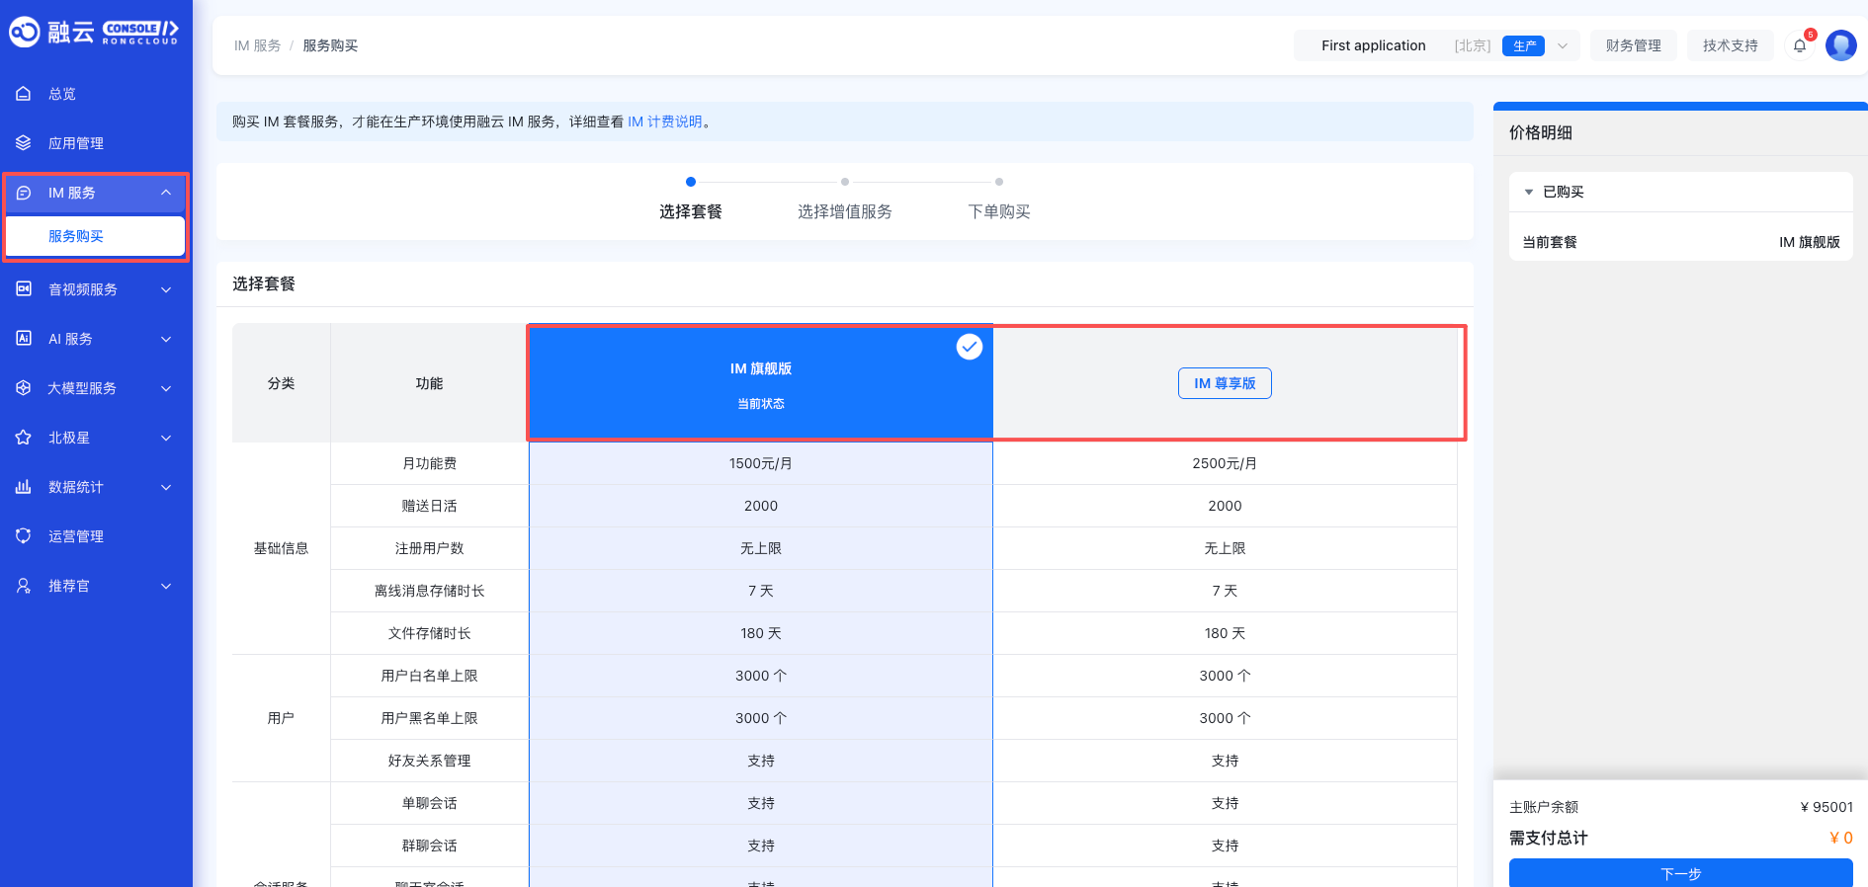Click the 单聊会话 row label
Image resolution: width=1868 pixels, height=887 pixels.
click(x=430, y=803)
